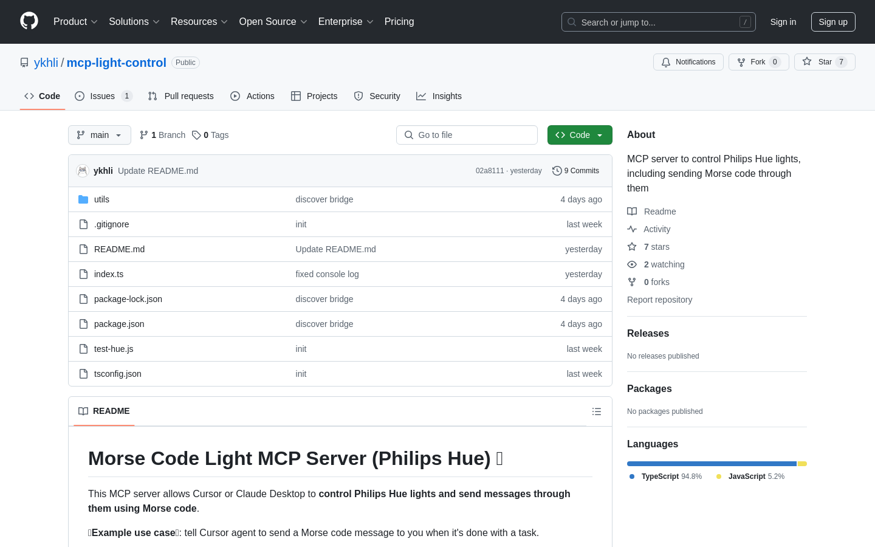Click the JavaScript yellow bar segment
This screenshot has height=547, width=875.
[802, 464]
